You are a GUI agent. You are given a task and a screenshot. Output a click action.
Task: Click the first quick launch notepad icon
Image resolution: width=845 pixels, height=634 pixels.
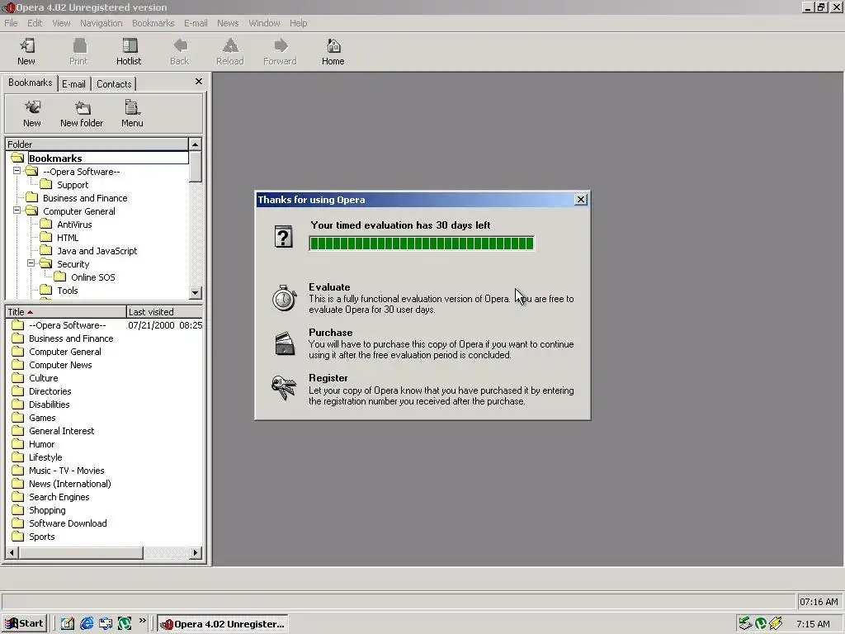68,623
